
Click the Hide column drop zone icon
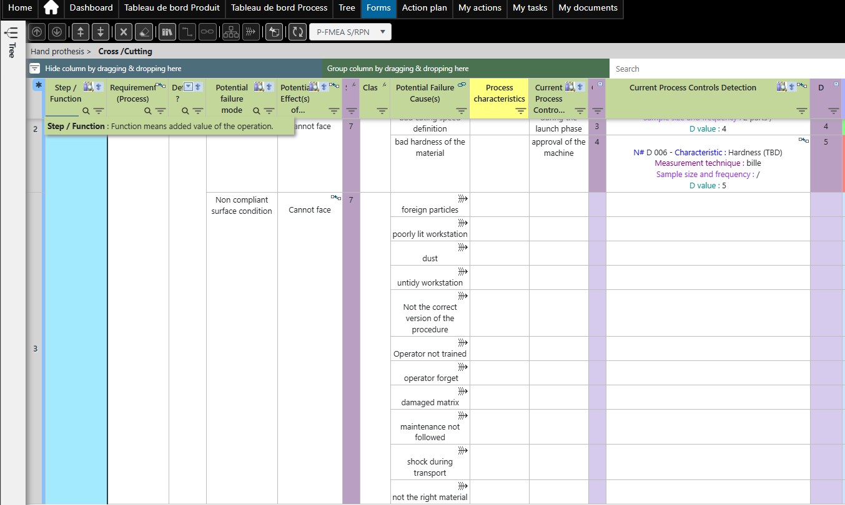tap(35, 69)
